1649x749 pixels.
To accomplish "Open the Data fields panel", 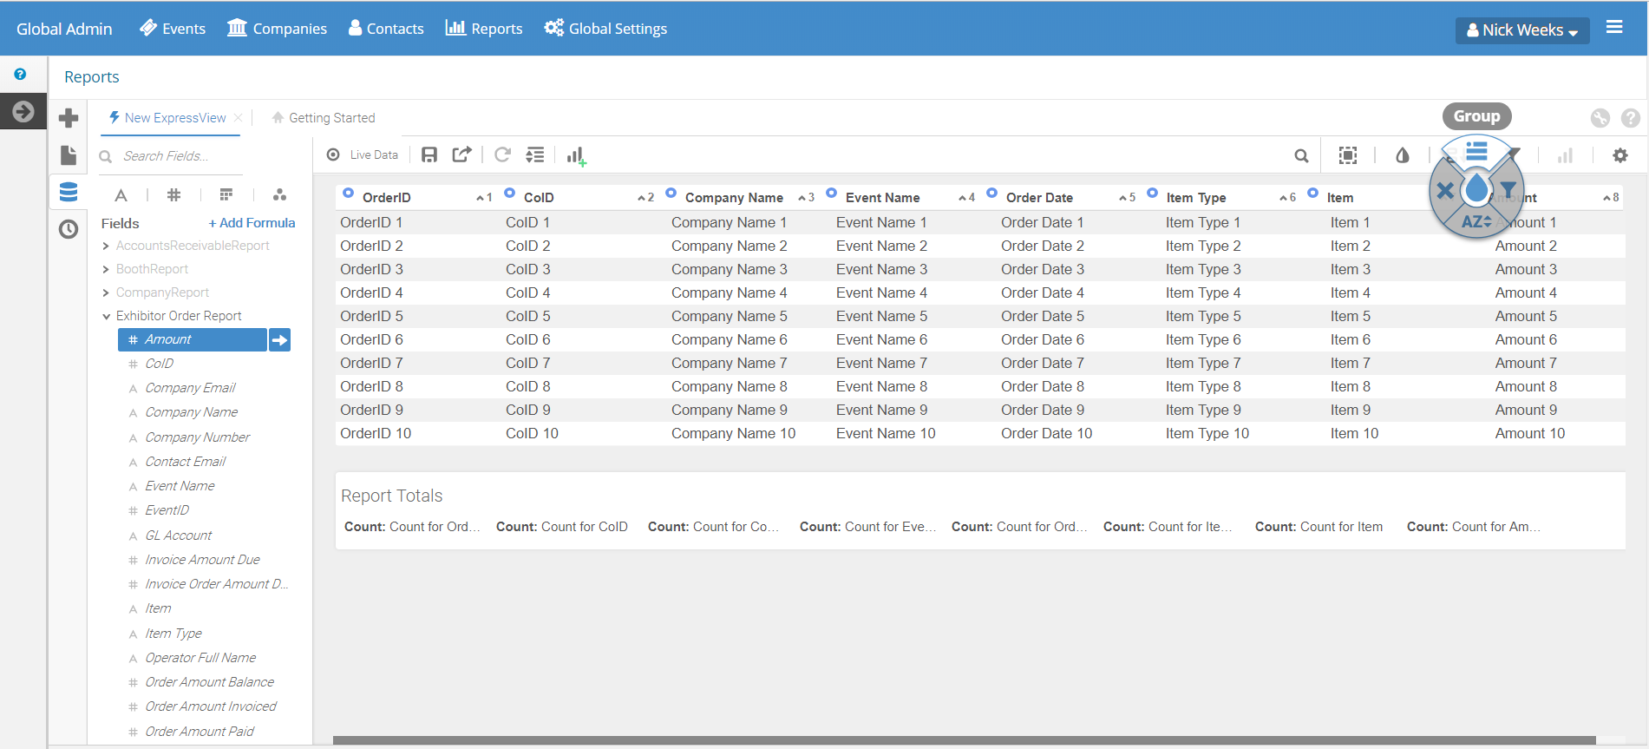I will pyautogui.click(x=69, y=193).
